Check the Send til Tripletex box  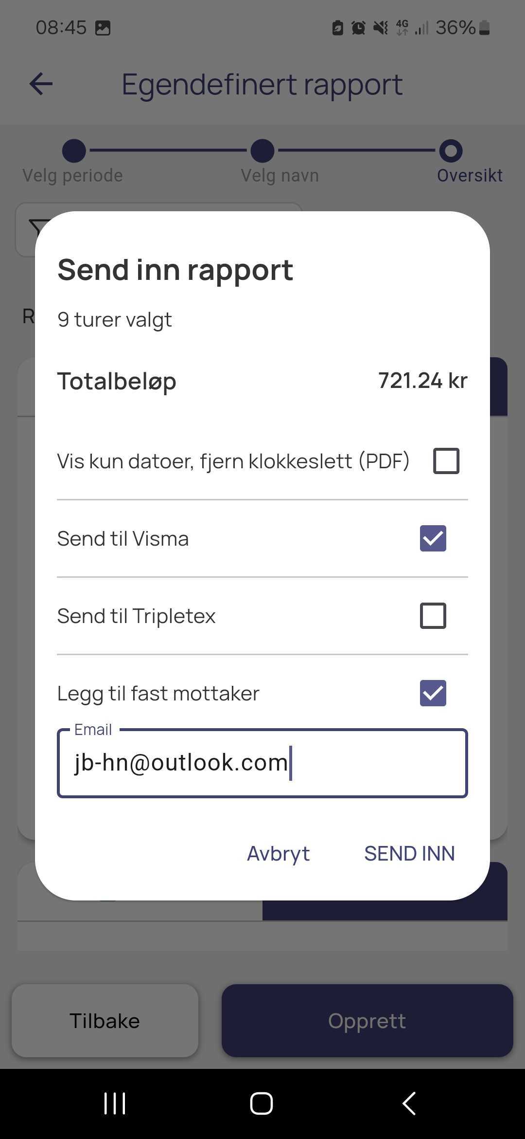click(x=433, y=616)
